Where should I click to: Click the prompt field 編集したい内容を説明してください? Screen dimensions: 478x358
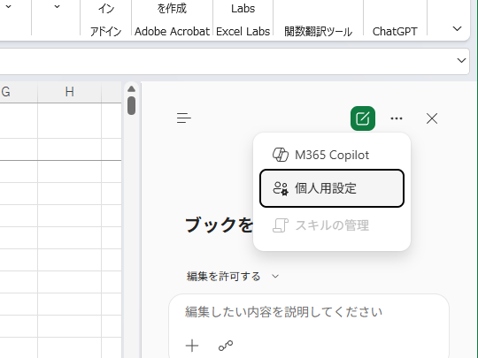click(283, 312)
